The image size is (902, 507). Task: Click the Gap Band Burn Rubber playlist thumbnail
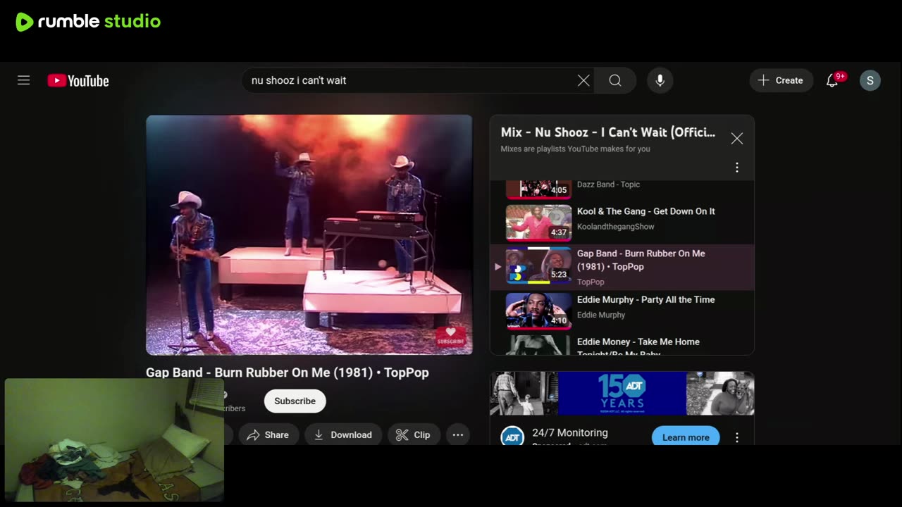click(538, 265)
